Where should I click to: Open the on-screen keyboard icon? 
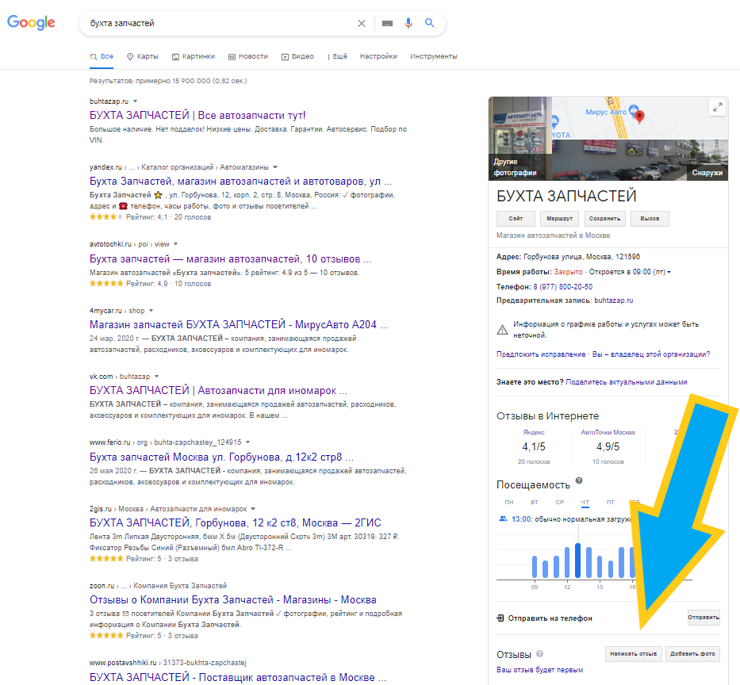click(388, 23)
